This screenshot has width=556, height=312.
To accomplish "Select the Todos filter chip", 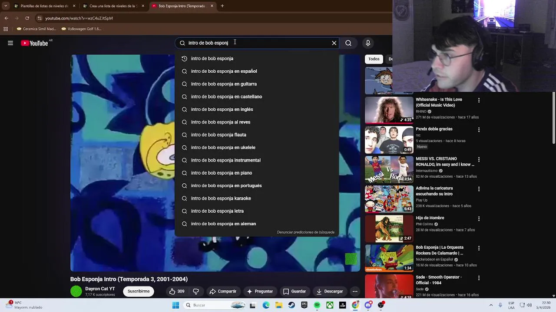I will coord(374,59).
